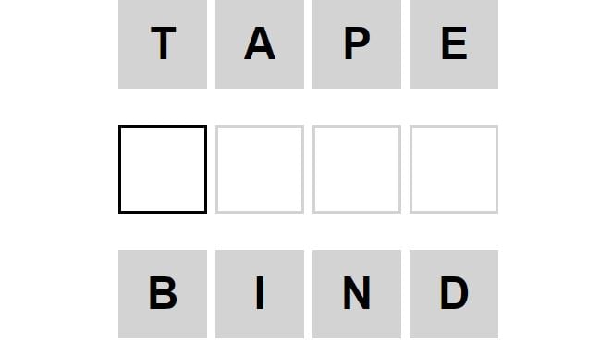
Task: Select the E letter tile
Action: (x=454, y=44)
